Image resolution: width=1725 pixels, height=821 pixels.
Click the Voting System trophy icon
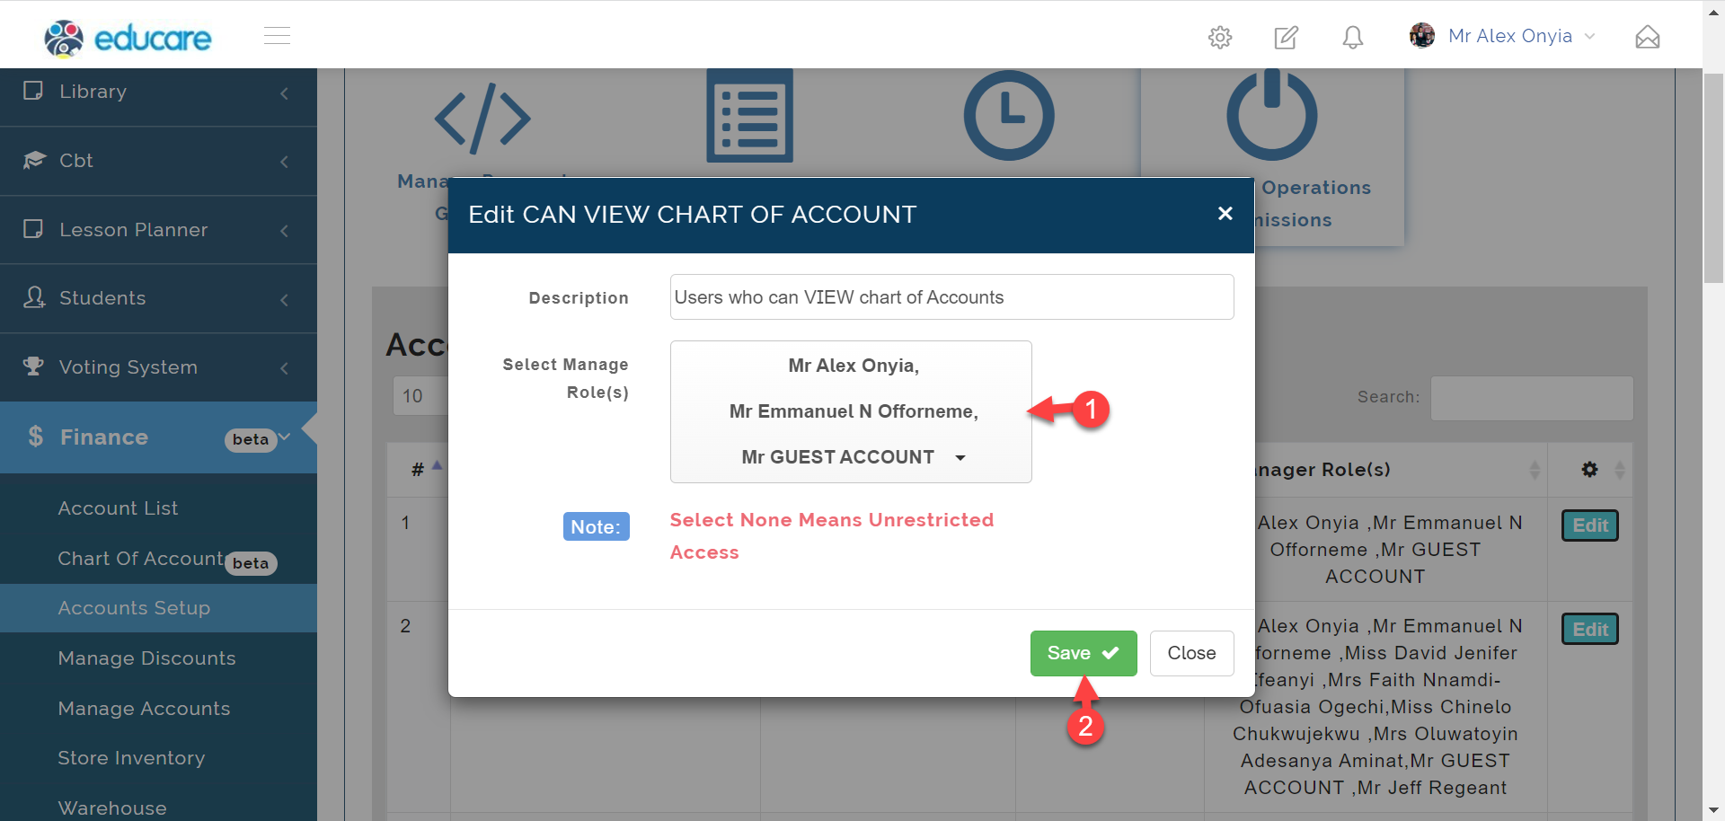pos(33,366)
